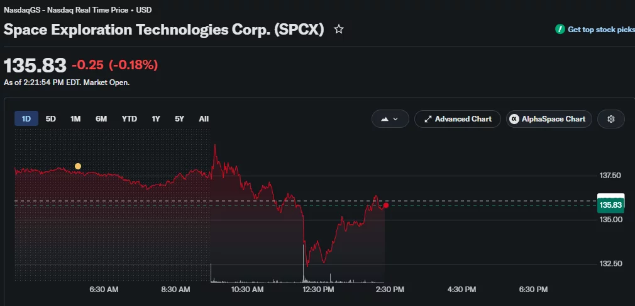
Task: Click the (-0.18%) percent change
Action: tap(133, 65)
